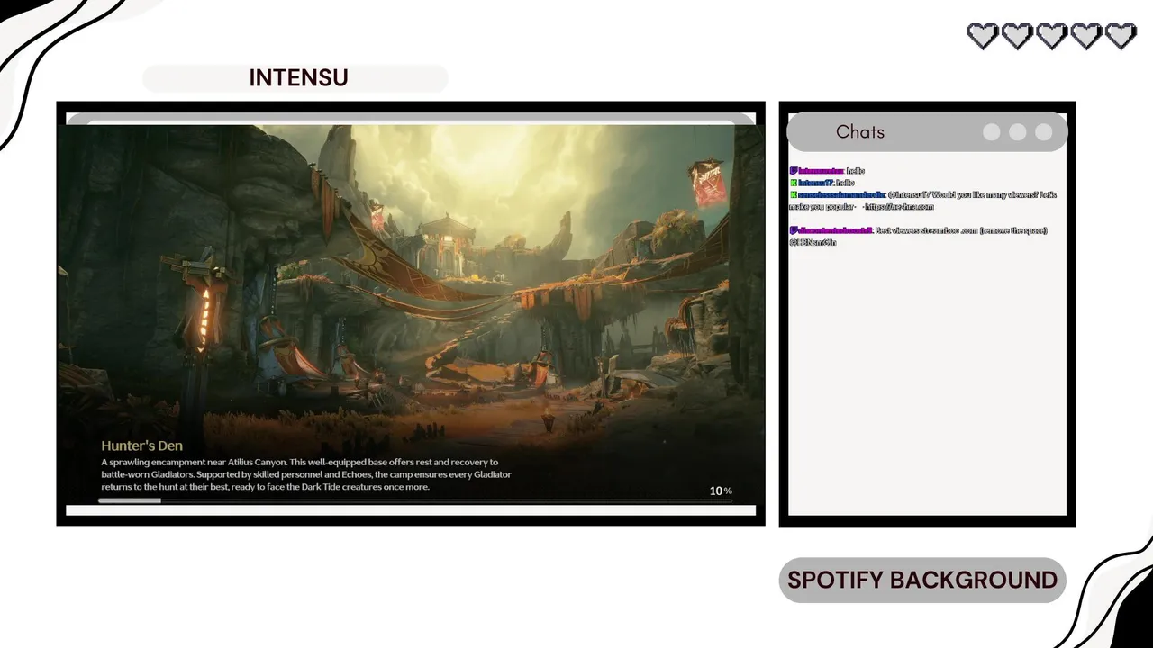The image size is (1153, 648).
Task: Click the Chats panel title
Action: (x=860, y=132)
